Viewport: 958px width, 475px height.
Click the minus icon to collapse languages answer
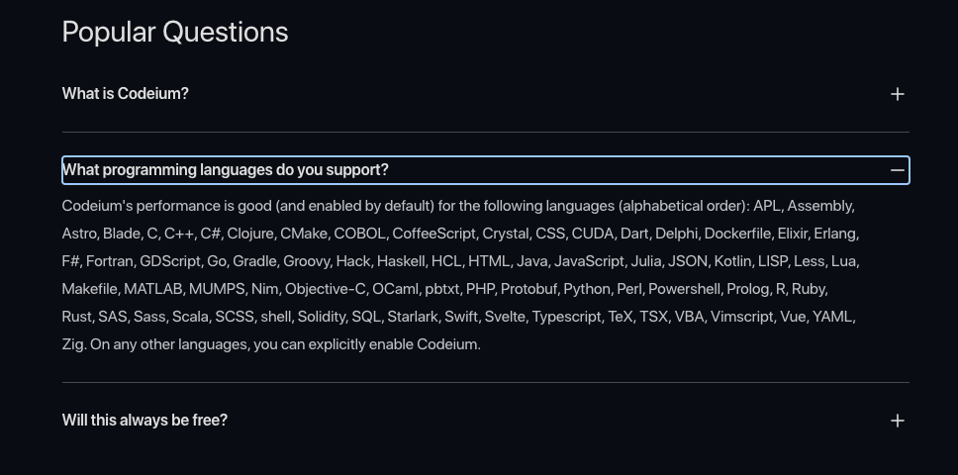click(x=897, y=170)
